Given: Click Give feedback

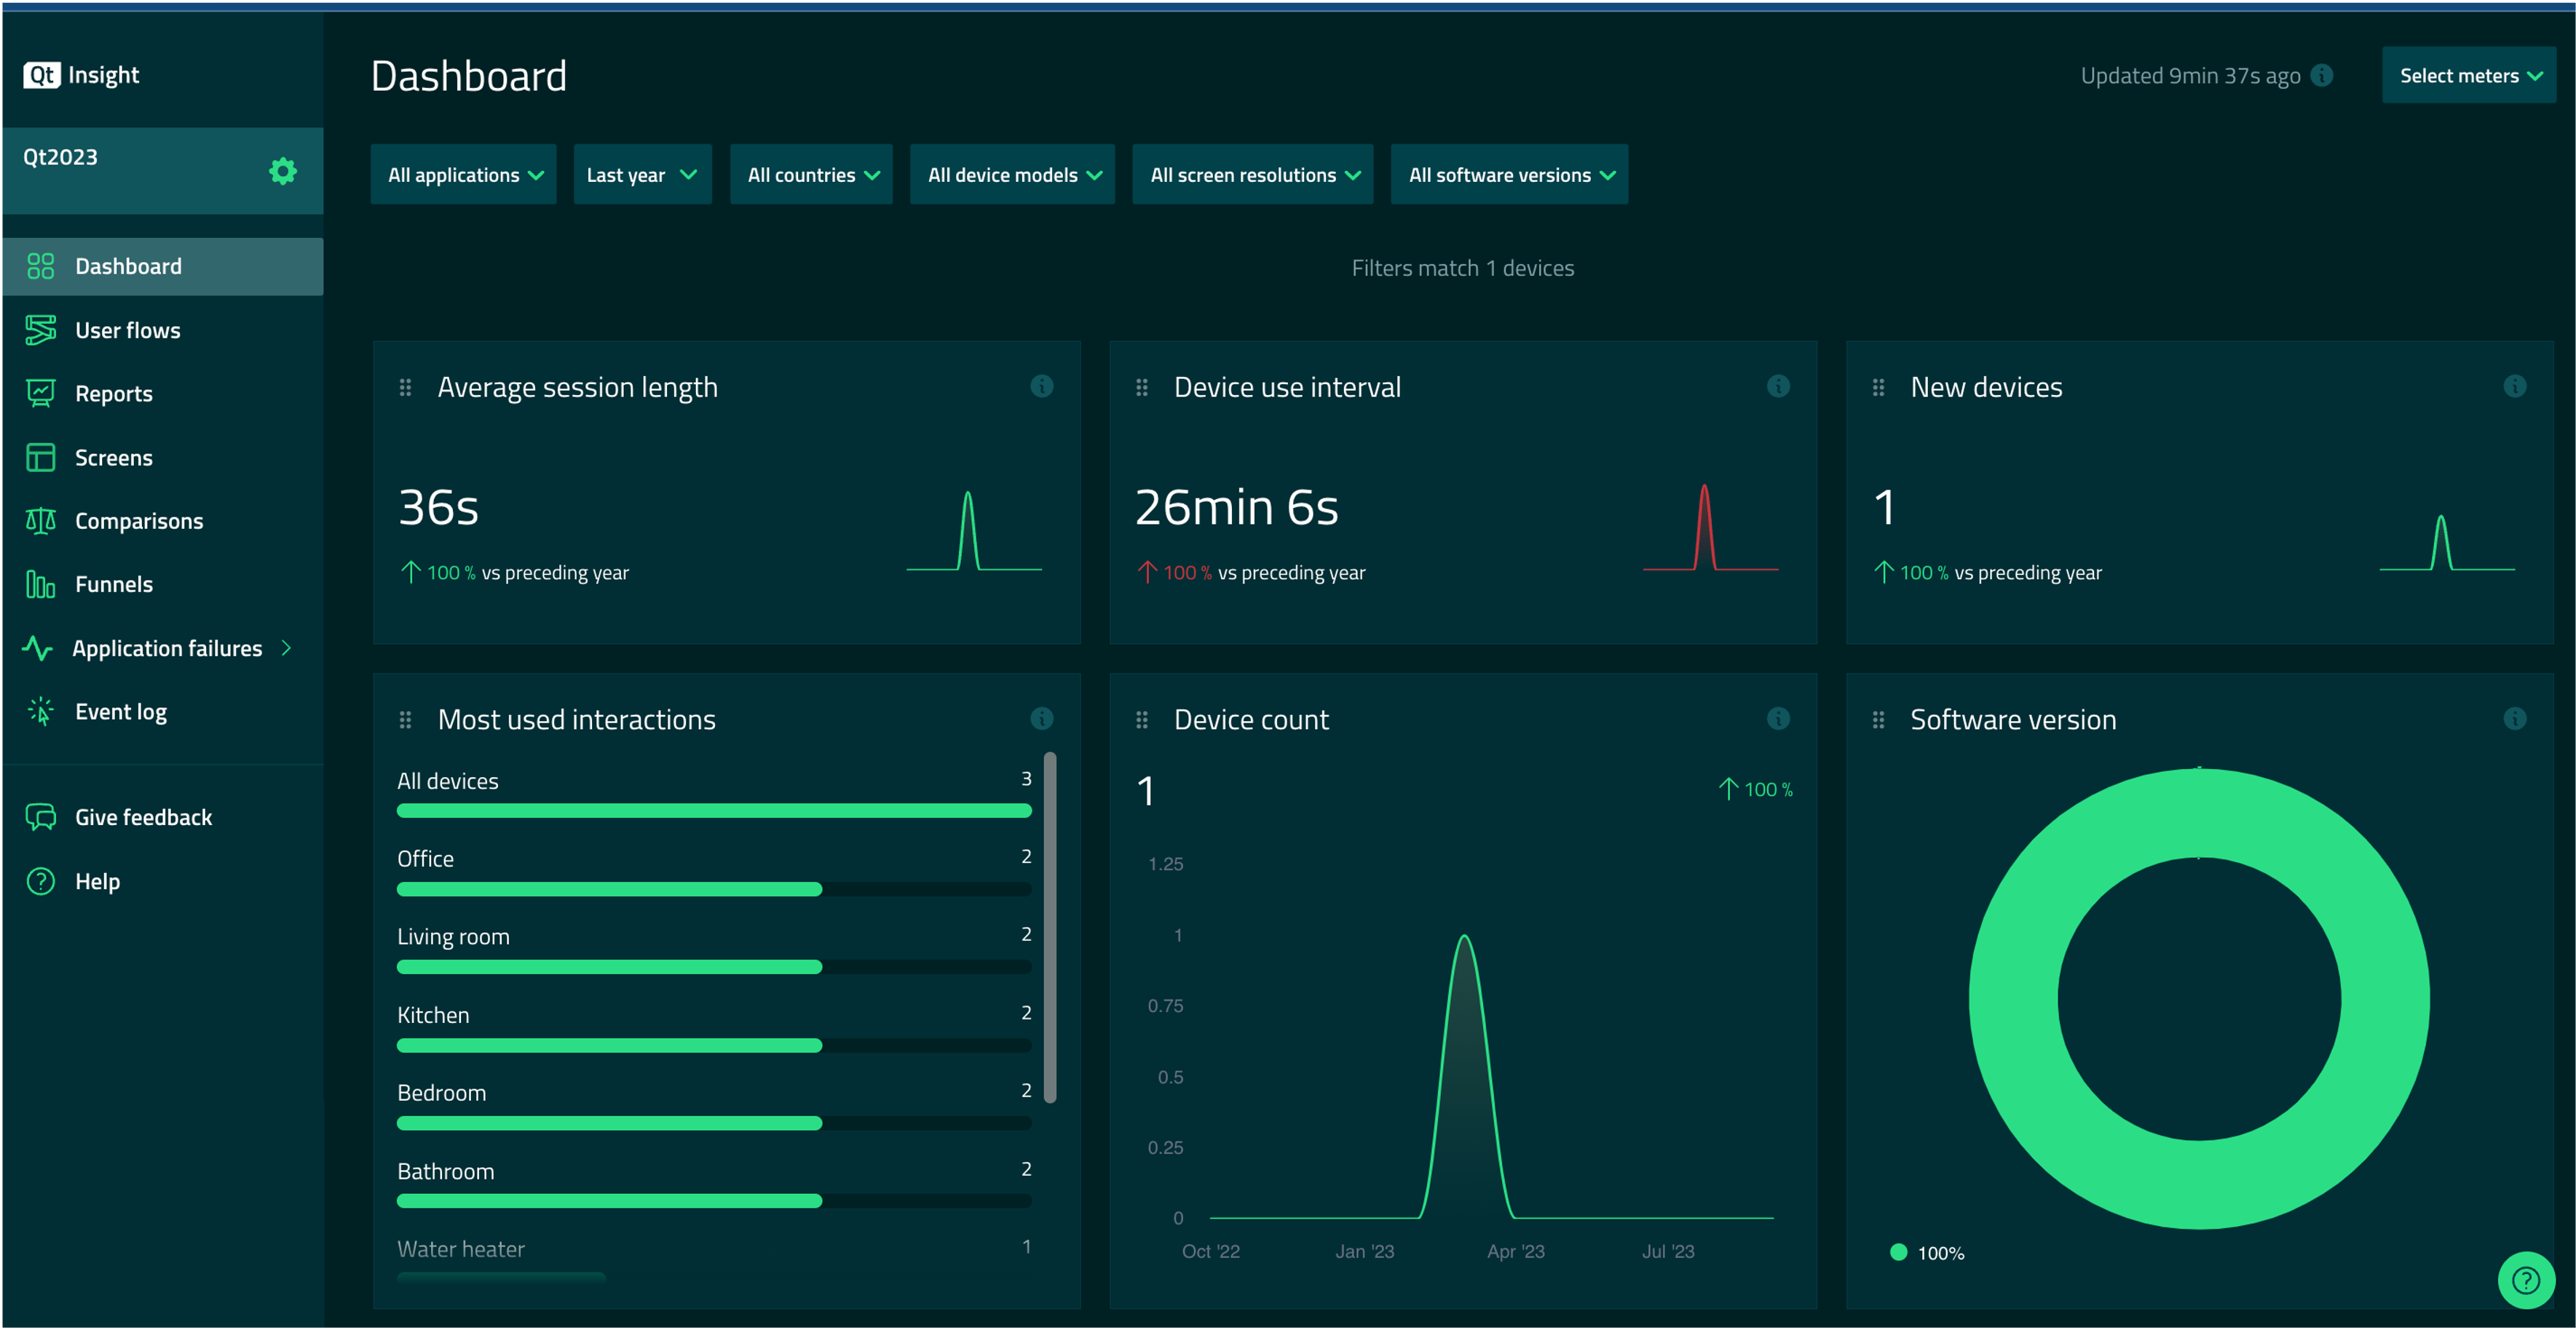Looking at the screenshot, I should [x=143, y=816].
